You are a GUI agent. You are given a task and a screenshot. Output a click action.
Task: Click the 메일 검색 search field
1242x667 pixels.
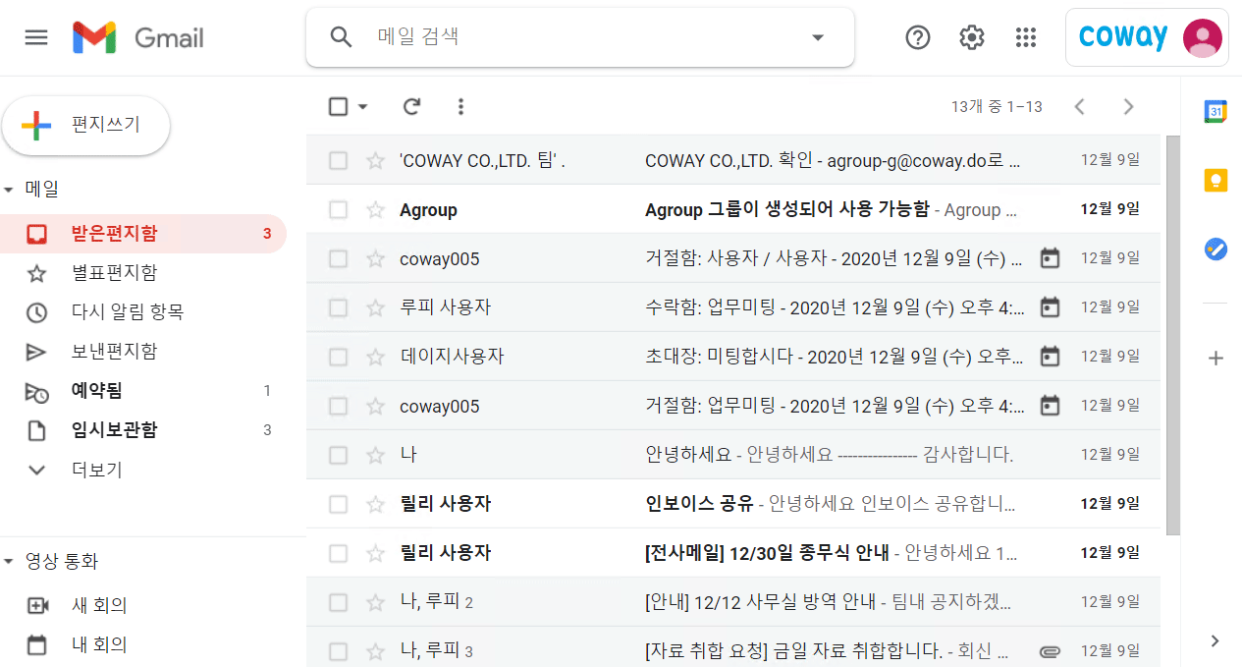(579, 37)
